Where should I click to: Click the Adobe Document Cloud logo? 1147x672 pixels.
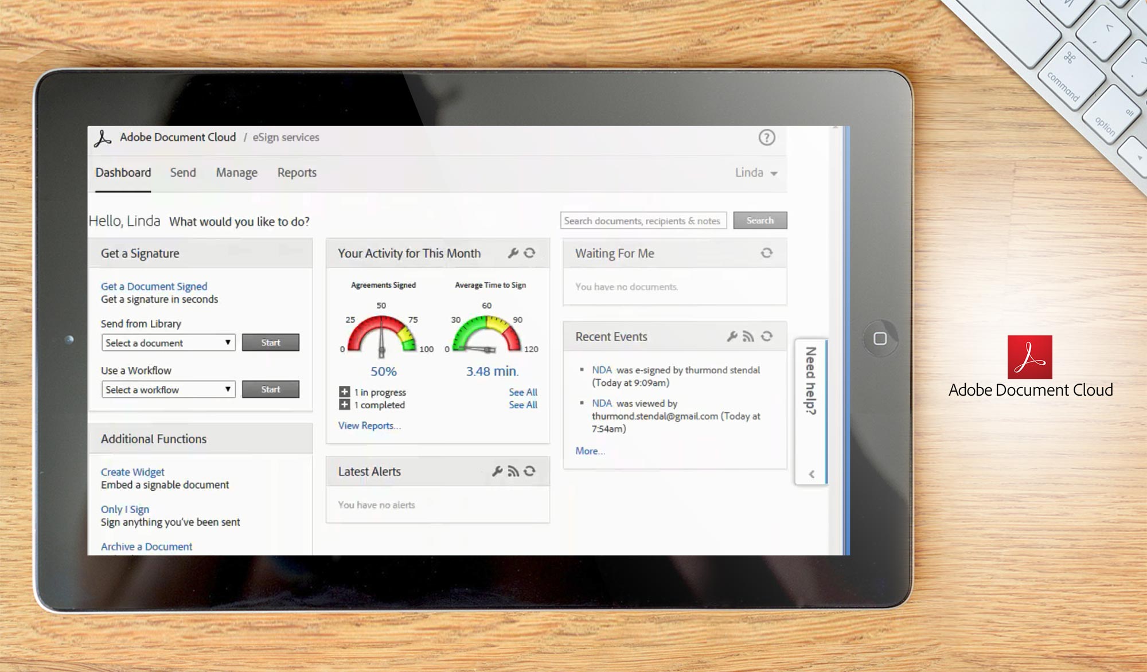(103, 138)
